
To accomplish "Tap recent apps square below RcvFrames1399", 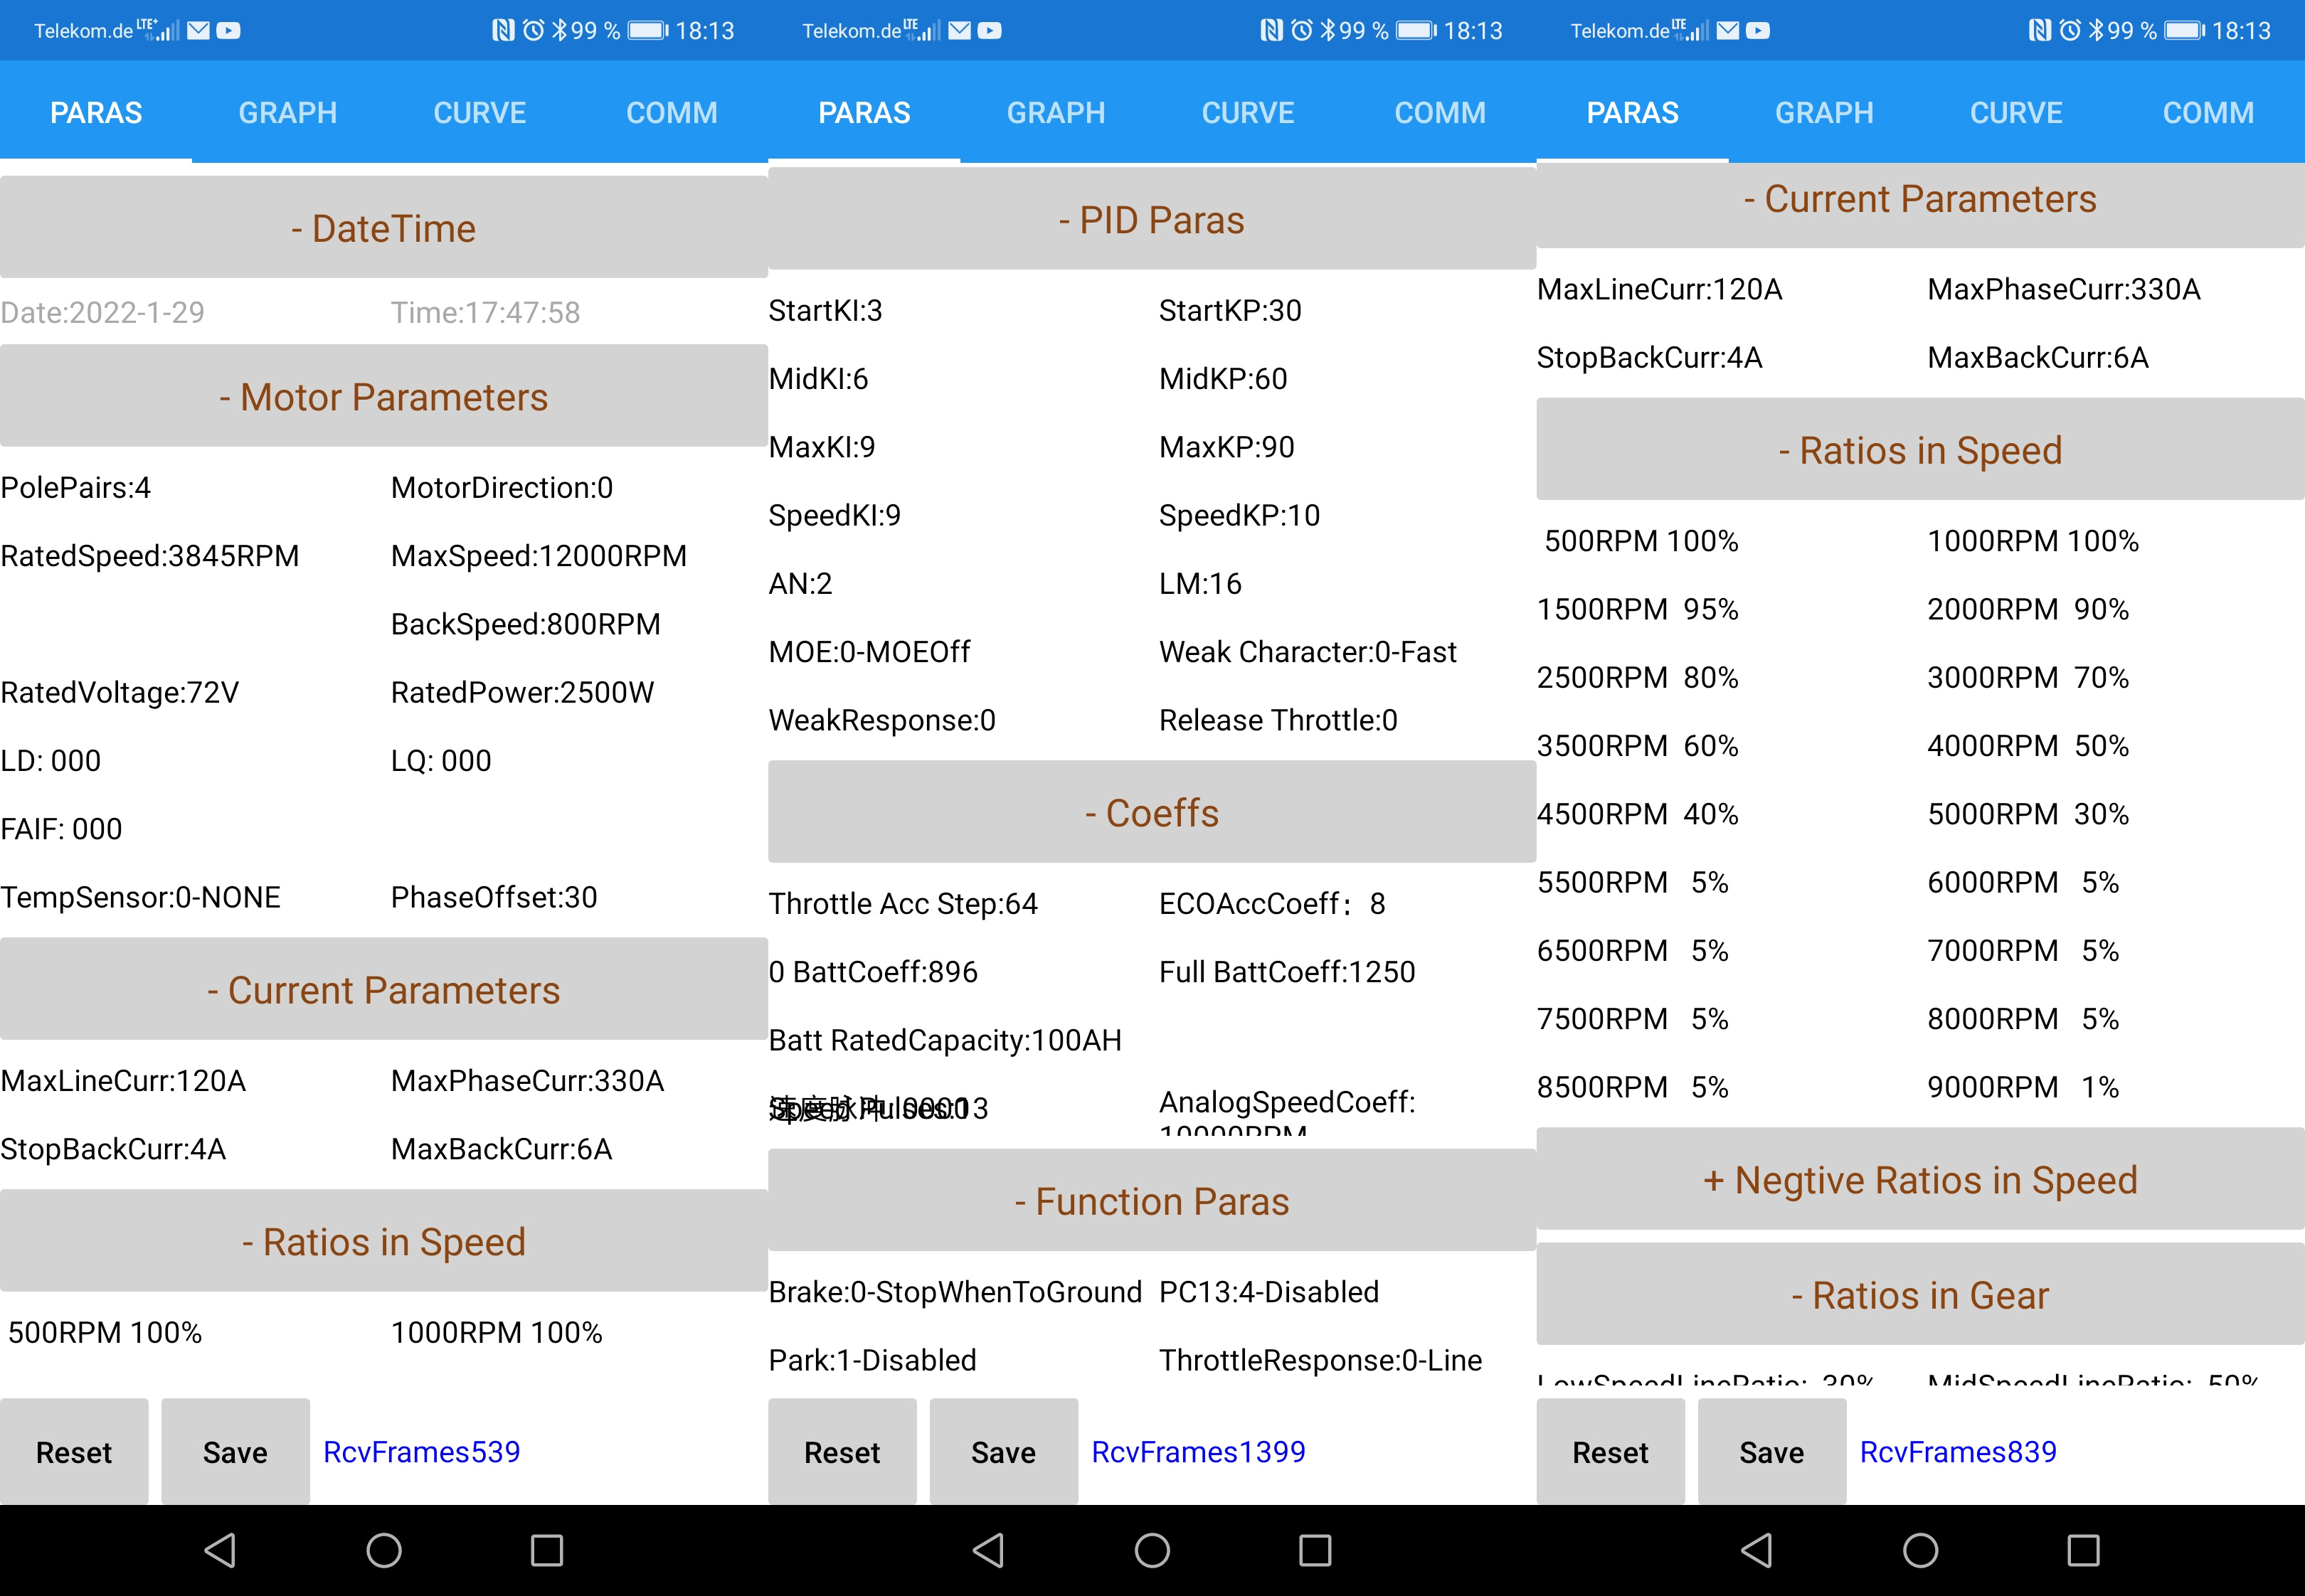I will click(1315, 1551).
